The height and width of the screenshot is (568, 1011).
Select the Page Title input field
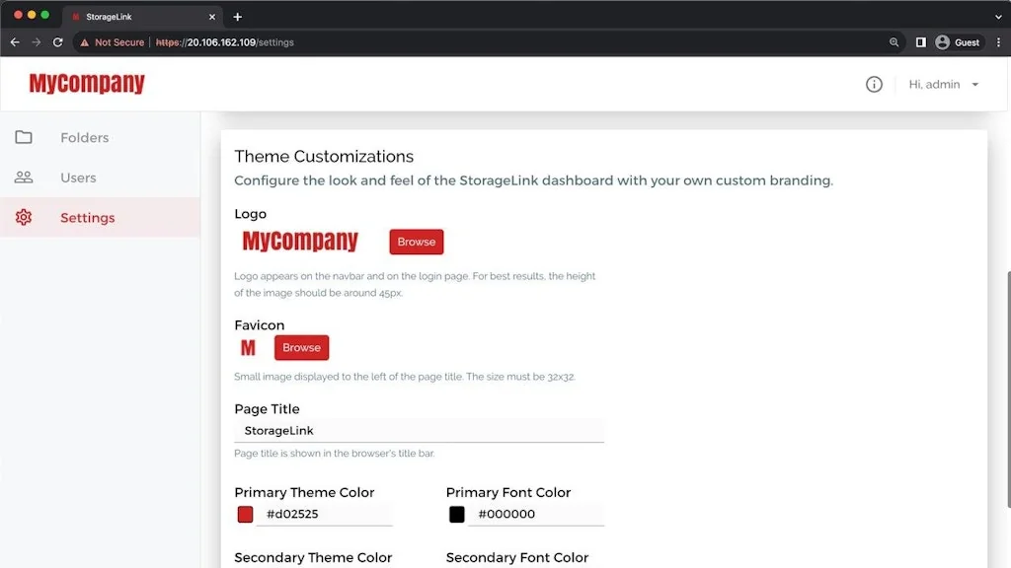[x=419, y=430]
